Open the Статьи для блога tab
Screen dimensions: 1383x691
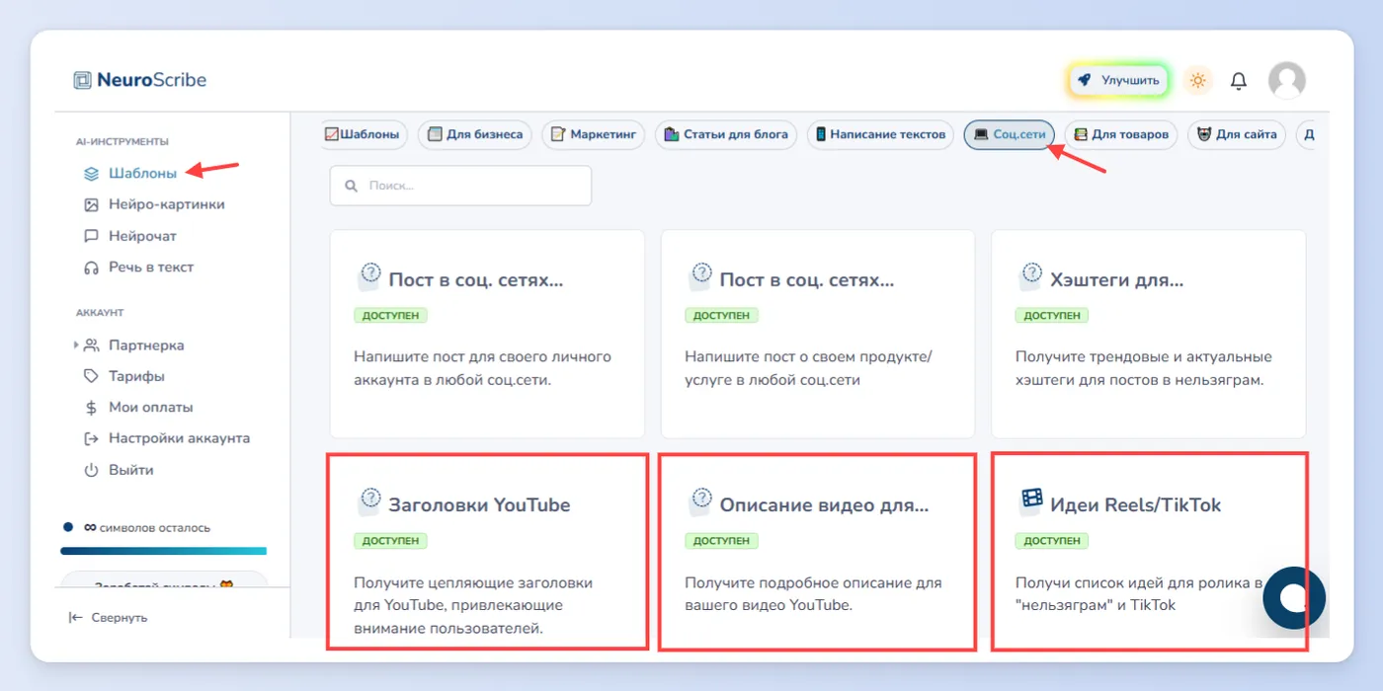[x=726, y=134]
